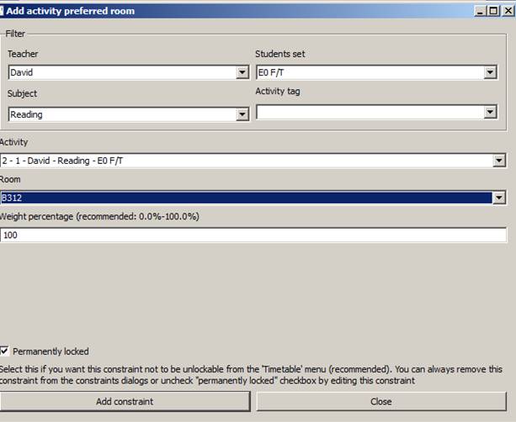This screenshot has height=422, width=516.
Task: Click the Subject field showing Reading
Action: tap(122, 114)
